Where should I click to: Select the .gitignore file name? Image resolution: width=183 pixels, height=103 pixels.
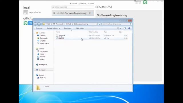click(x=62, y=35)
